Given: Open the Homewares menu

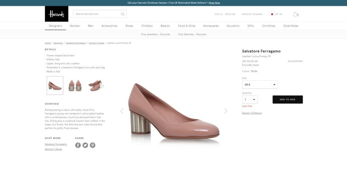Looking at the screenshot, I should pos(211,26).
